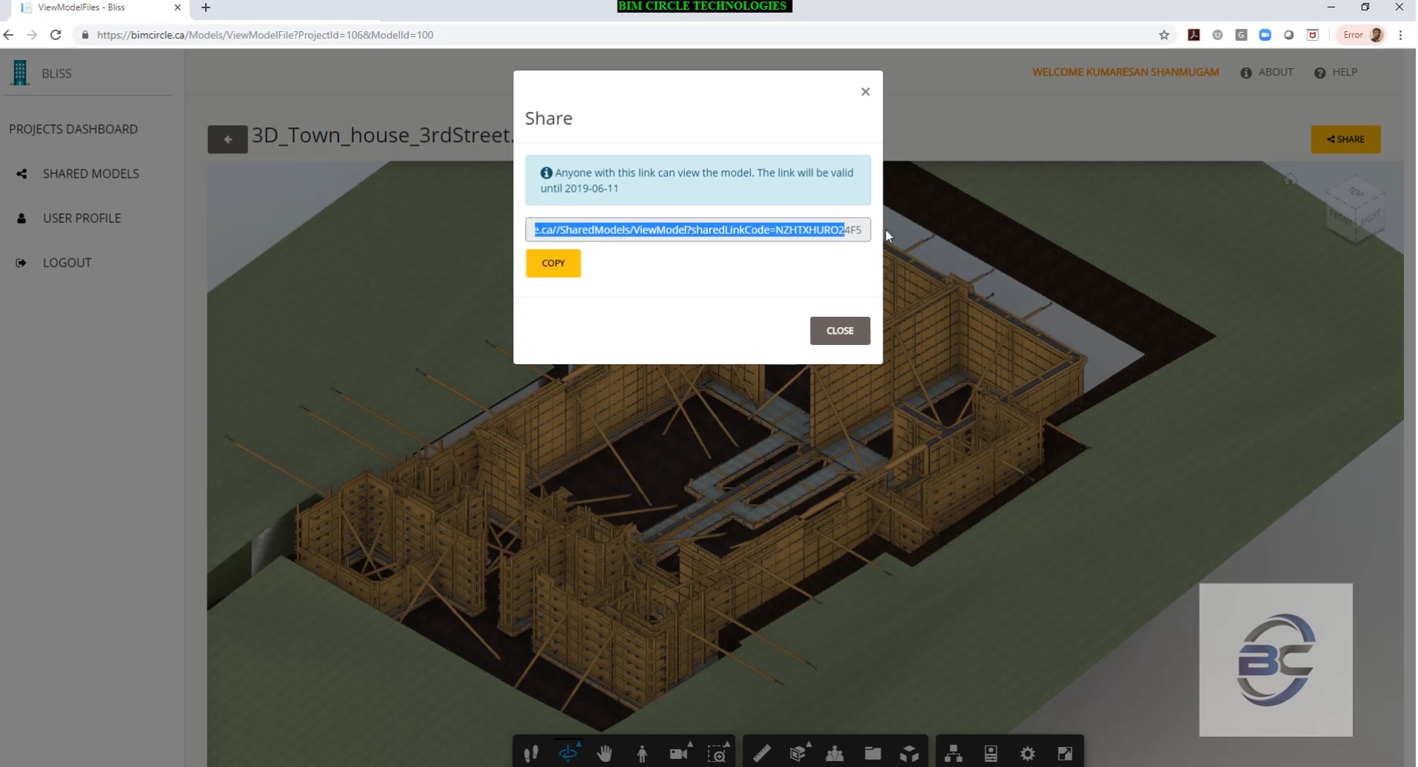Select the First Person walk footprints tool
This screenshot has width=1418, height=767.
[x=531, y=754]
